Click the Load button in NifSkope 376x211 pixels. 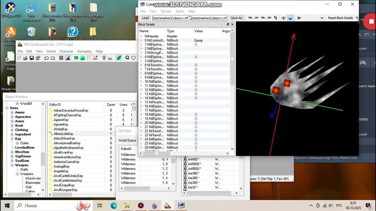tap(145, 18)
